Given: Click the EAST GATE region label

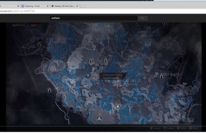Looking at the screenshot, I should 170,74.
